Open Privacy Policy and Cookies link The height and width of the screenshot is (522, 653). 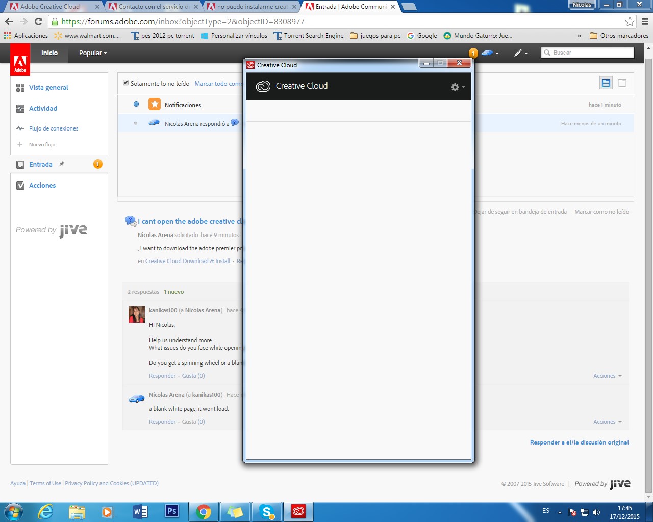(112, 483)
